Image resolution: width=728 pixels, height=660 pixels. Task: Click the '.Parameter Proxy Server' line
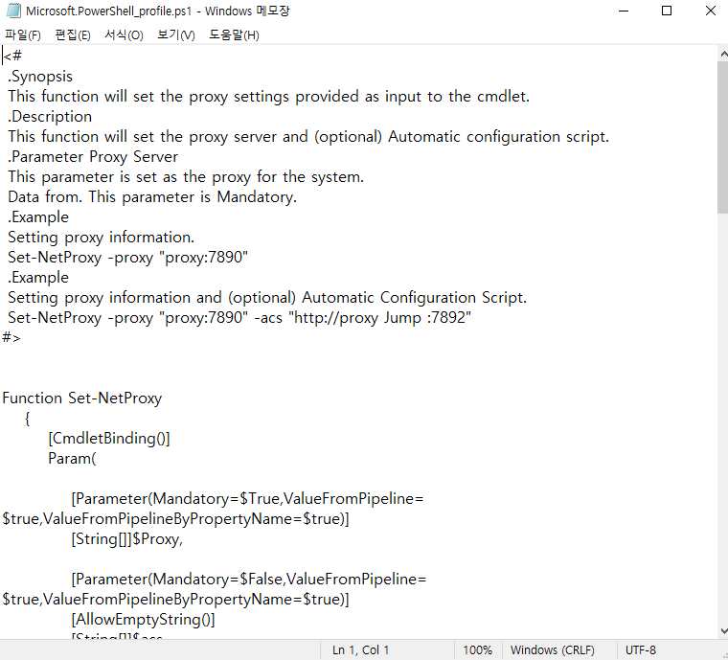[92, 157]
